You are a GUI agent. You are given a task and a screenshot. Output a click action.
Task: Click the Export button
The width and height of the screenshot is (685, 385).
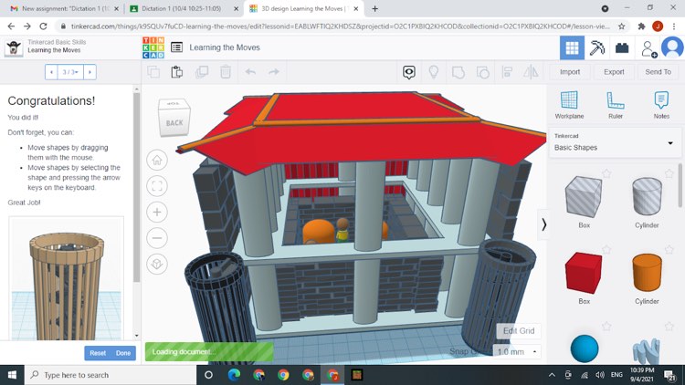(x=614, y=72)
